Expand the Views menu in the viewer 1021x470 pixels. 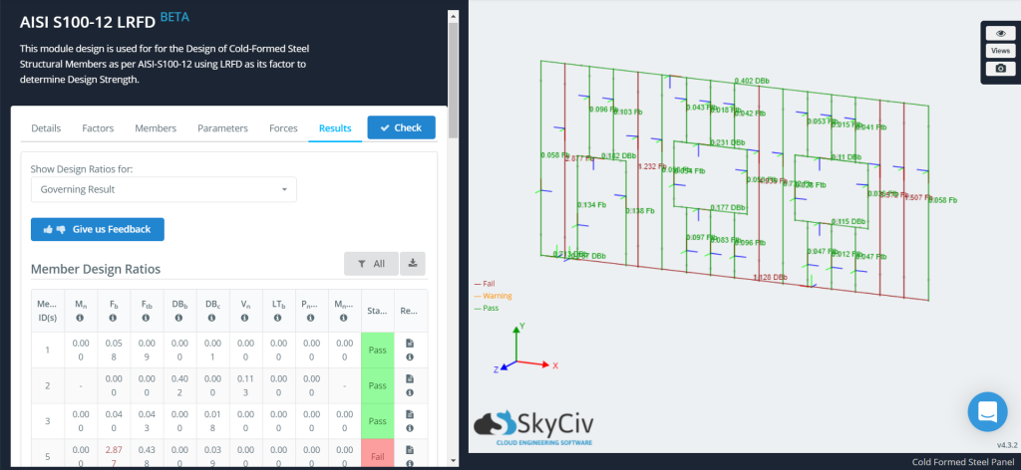[x=999, y=51]
